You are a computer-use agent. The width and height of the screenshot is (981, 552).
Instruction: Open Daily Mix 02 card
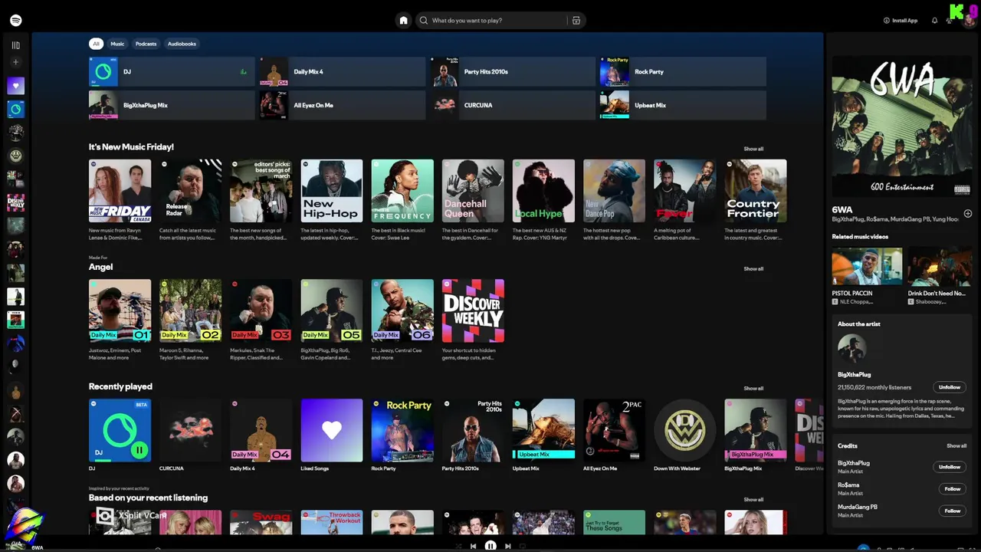coord(190,310)
